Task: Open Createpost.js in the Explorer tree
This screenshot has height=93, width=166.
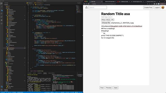Action: [11, 20]
